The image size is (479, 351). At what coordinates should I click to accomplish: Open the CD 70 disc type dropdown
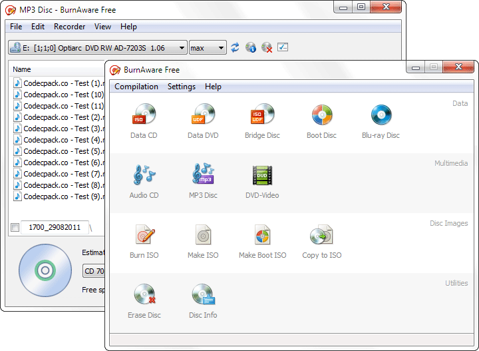94,271
